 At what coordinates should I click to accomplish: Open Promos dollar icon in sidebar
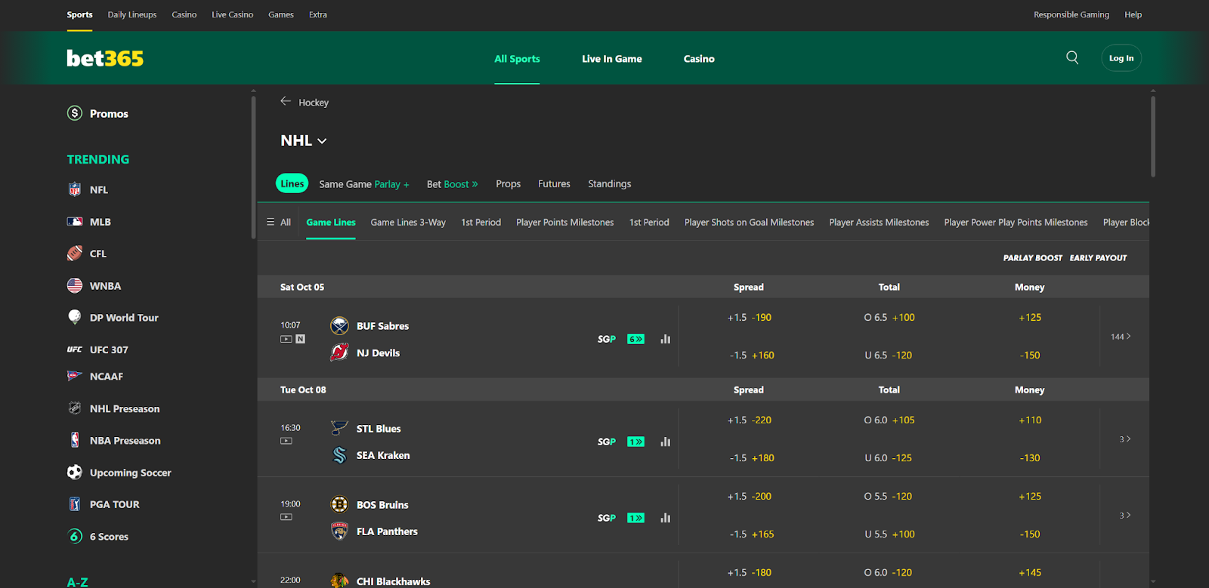[74, 113]
